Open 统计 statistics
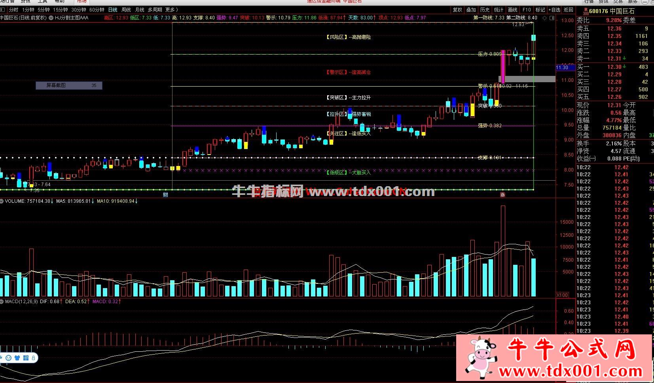Image resolution: width=654 pixels, height=383 pixels. point(499,10)
